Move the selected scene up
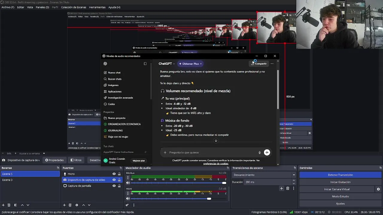The image size is (383, 215). [x=22, y=205]
